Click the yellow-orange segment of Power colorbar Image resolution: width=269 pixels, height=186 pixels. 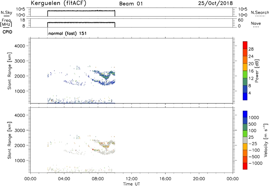pyautogui.click(x=245, y=67)
